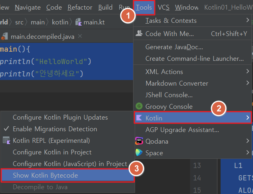Open the Navigate menu
Viewport: 253px width, 194px height.
tap(28, 8)
